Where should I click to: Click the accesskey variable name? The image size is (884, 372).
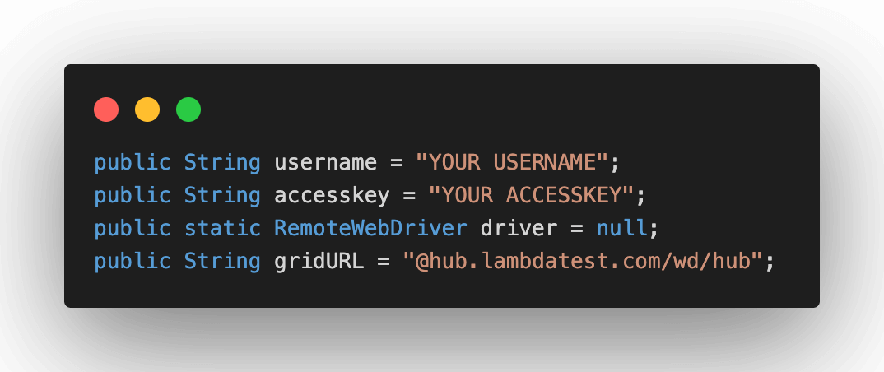click(x=330, y=195)
